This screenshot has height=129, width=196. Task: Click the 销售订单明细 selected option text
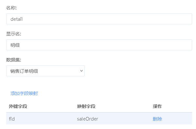pyautogui.click(x=24, y=71)
